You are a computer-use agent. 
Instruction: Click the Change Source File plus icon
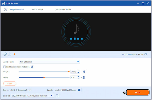[x=6, y=9]
